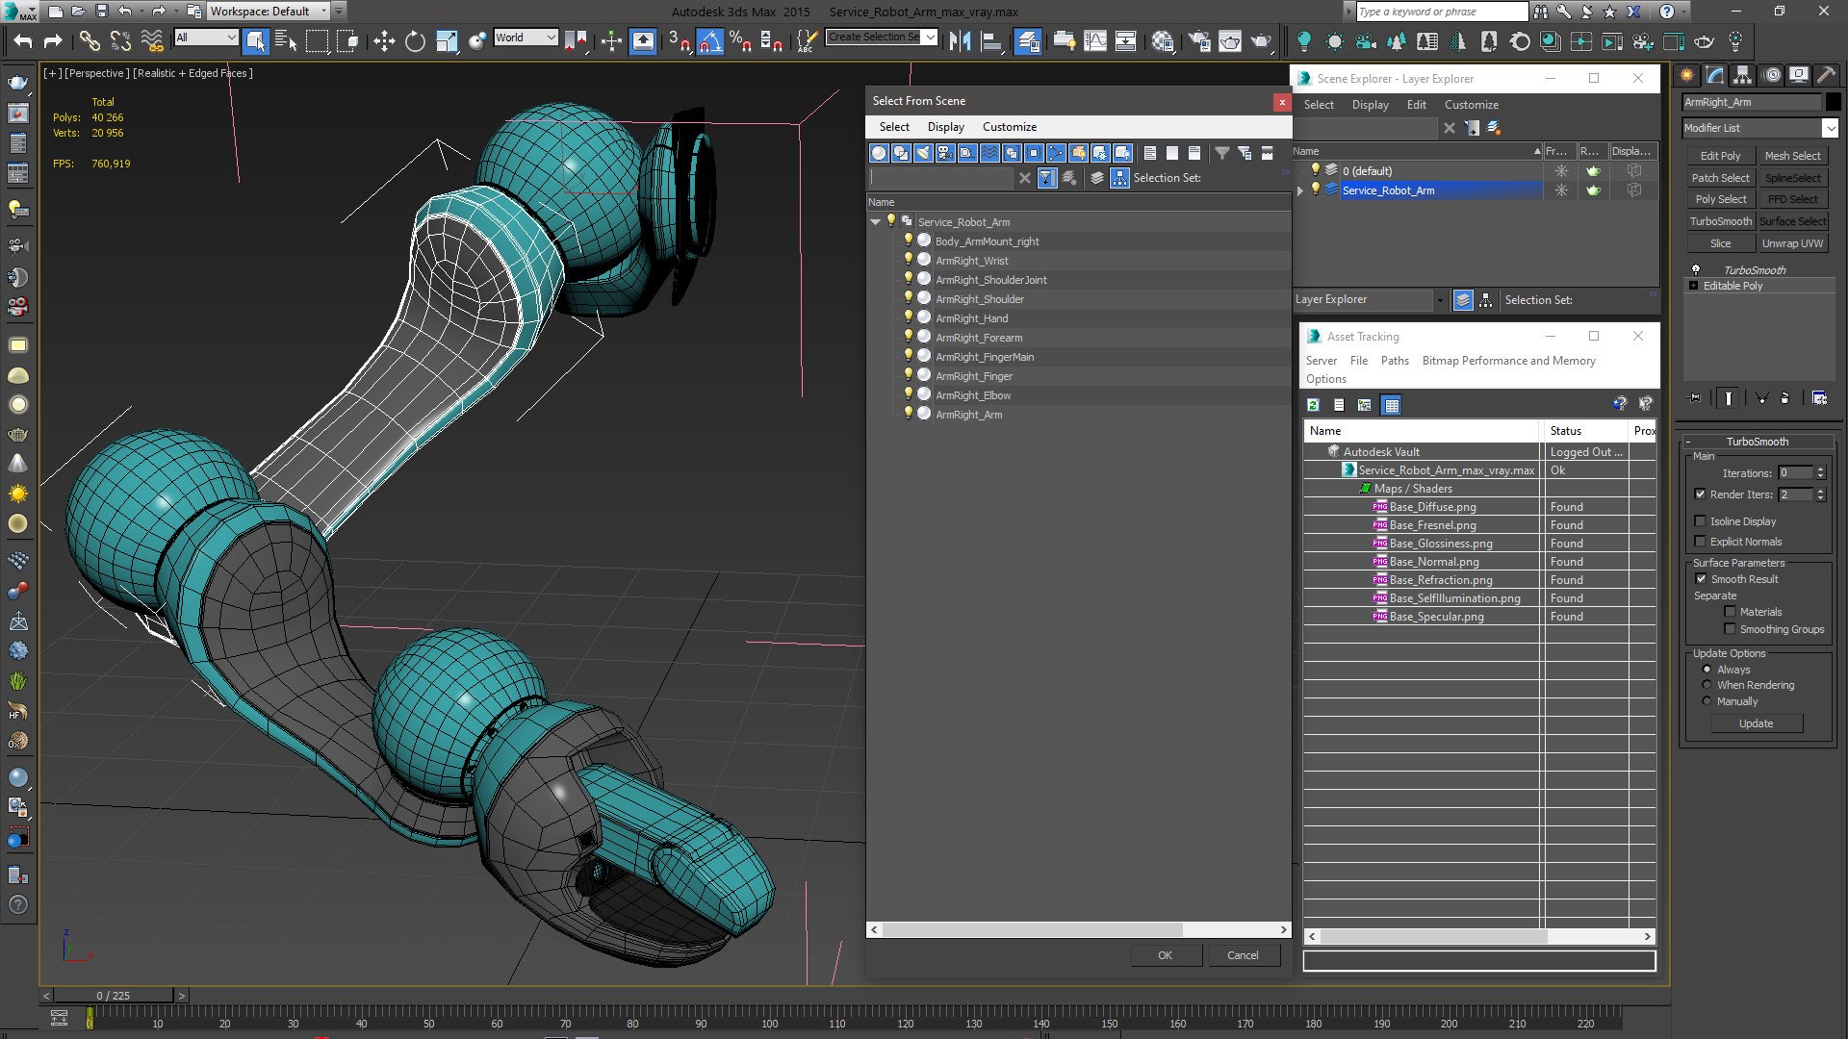Enable Explicit Normals checkbox
This screenshot has height=1039, width=1848.
point(1700,542)
